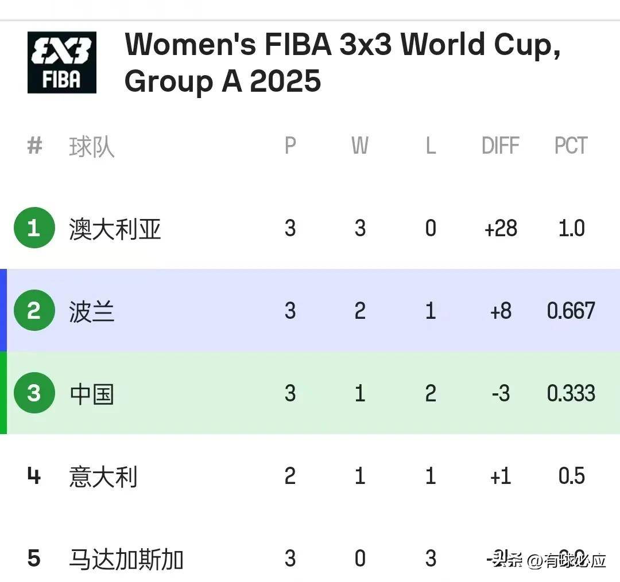Click the 头条 @有球必应 watermark

549,560
